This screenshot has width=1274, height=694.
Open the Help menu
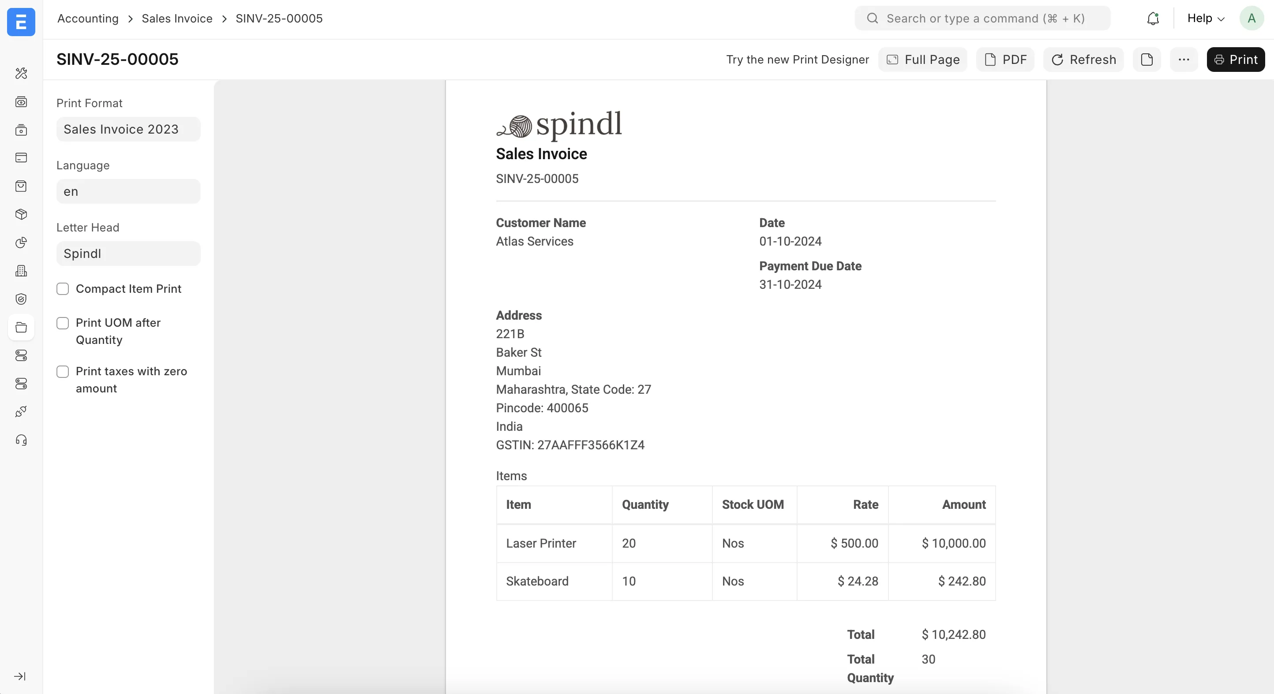click(1204, 18)
